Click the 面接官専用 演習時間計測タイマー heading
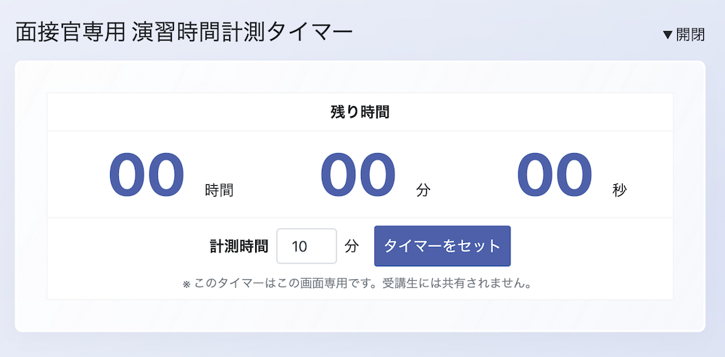Viewport: 725px width, 357px height. click(x=184, y=33)
